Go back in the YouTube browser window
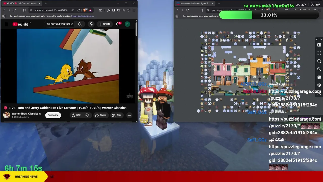 pos(4,10)
